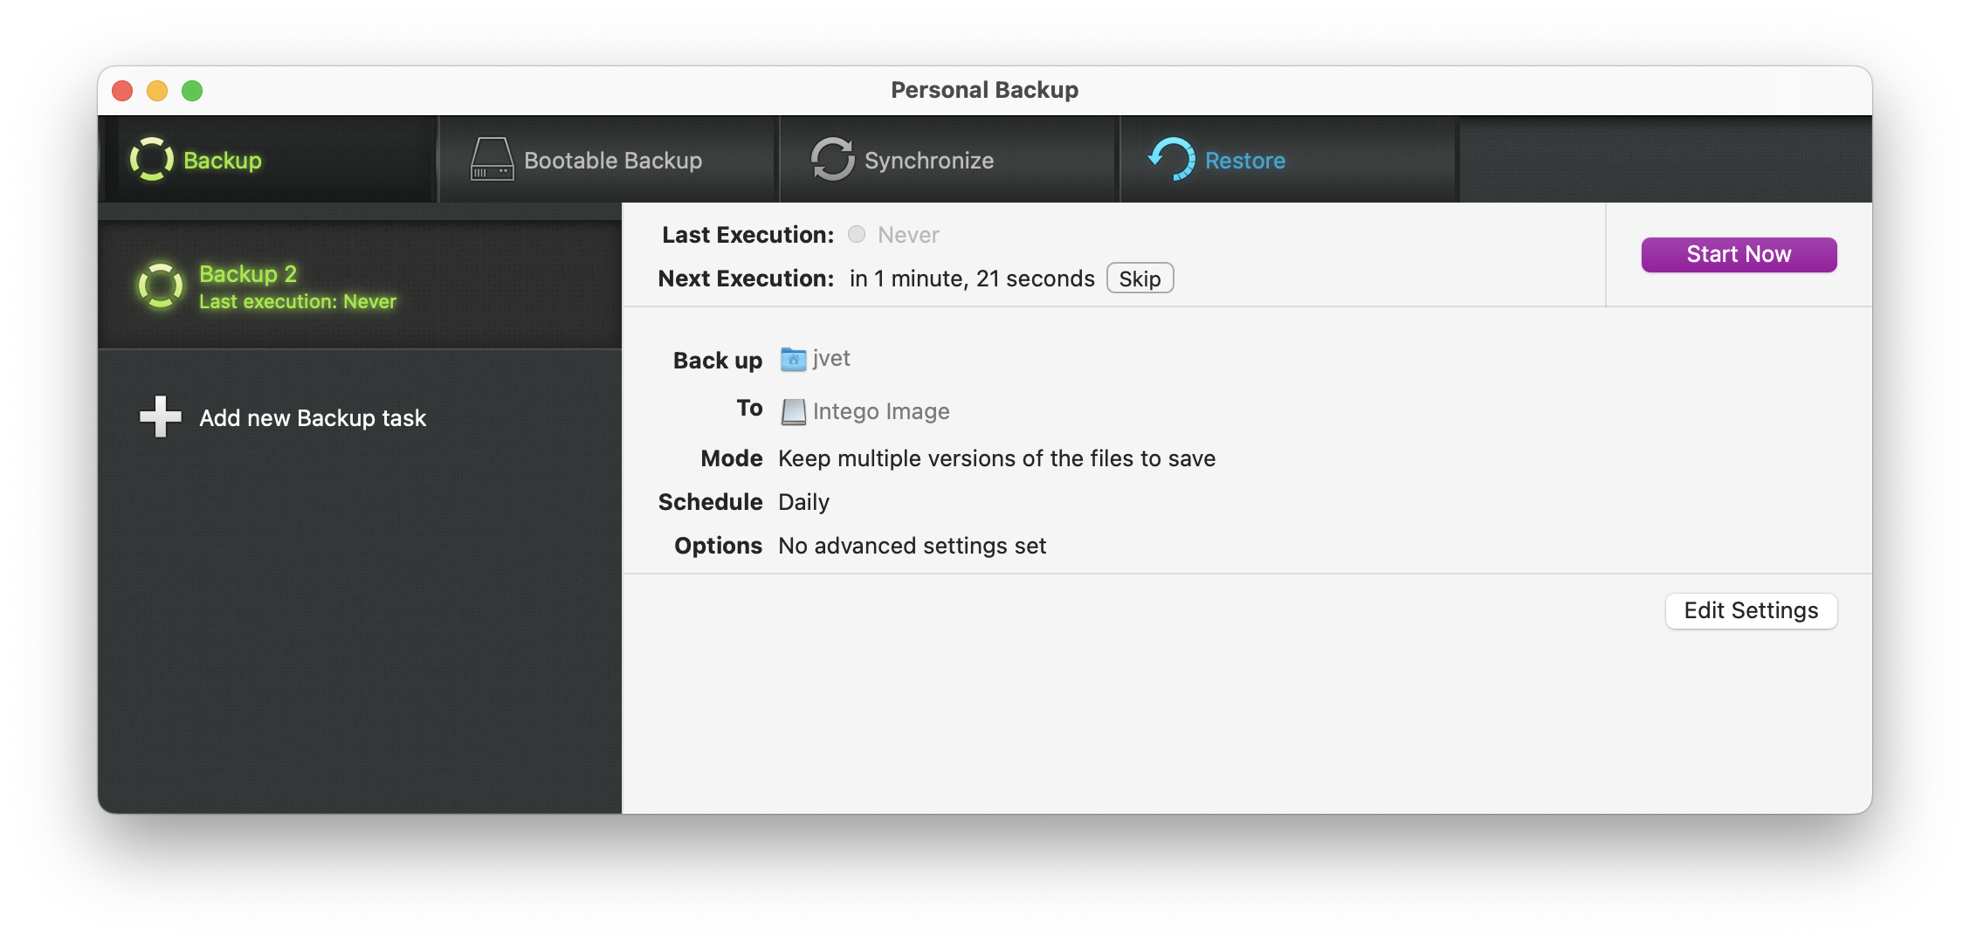1970x943 pixels.
Task: Click the Synchronize arrows icon
Action: click(x=832, y=160)
